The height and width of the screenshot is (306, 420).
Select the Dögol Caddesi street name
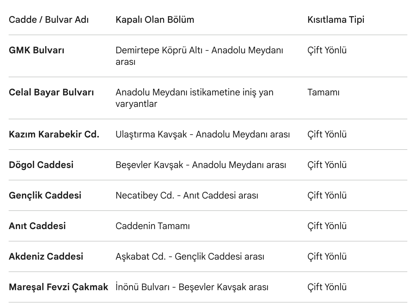click(41, 165)
